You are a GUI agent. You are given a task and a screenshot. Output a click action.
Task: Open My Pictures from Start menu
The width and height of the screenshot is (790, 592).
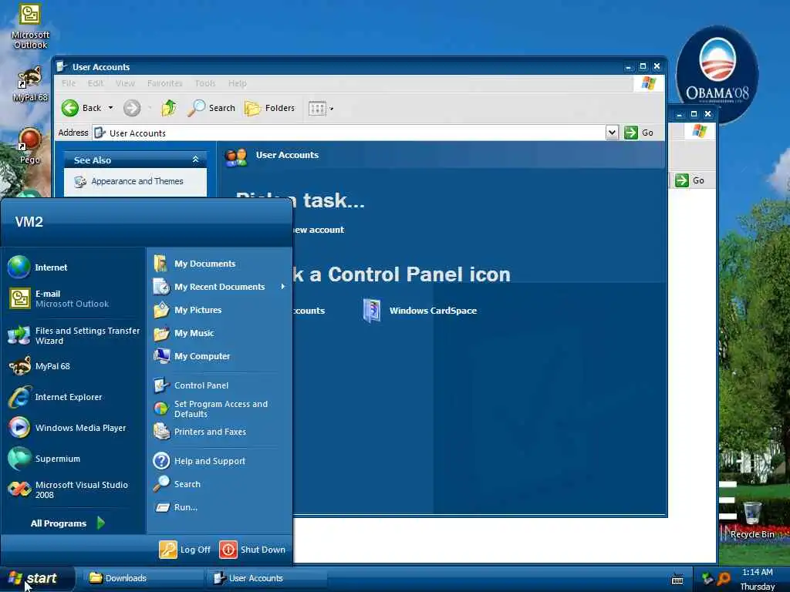click(220, 310)
